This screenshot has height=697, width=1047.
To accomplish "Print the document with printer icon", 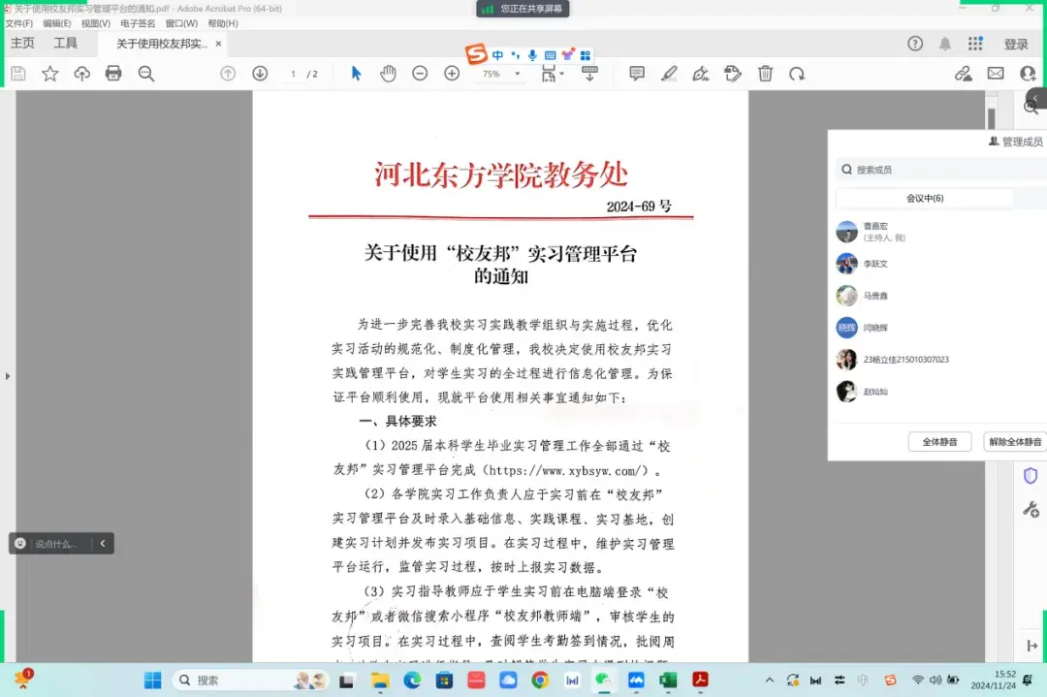I will (x=113, y=74).
